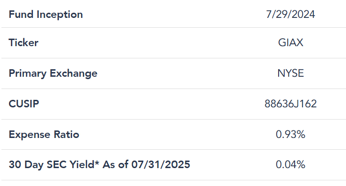Click the 88636J162 CUSIP number
This screenshot has width=346, height=186.
tap(290, 104)
